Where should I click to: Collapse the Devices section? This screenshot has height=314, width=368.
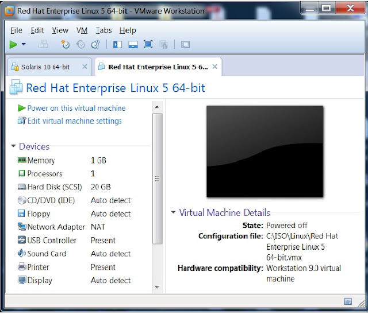click(13, 146)
